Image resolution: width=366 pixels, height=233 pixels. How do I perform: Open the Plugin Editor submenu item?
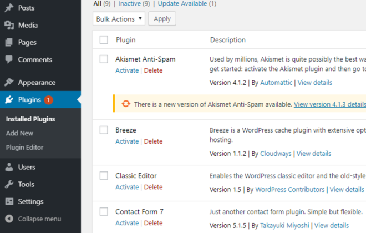24,148
